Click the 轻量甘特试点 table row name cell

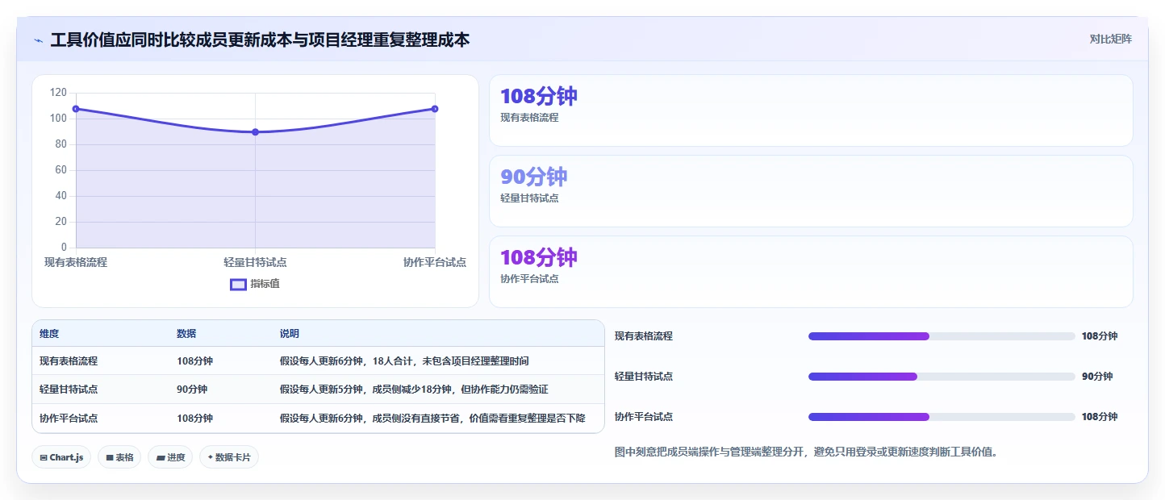coord(69,390)
